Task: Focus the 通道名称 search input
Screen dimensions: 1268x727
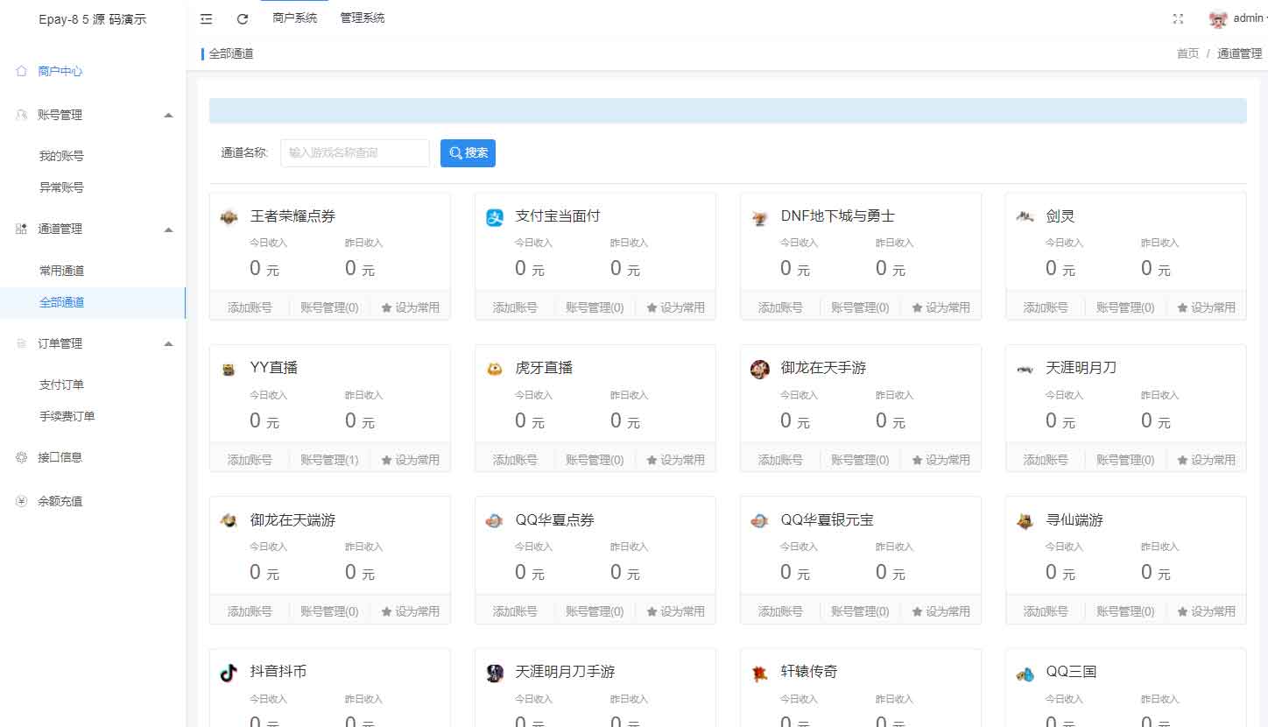Action: tap(355, 152)
